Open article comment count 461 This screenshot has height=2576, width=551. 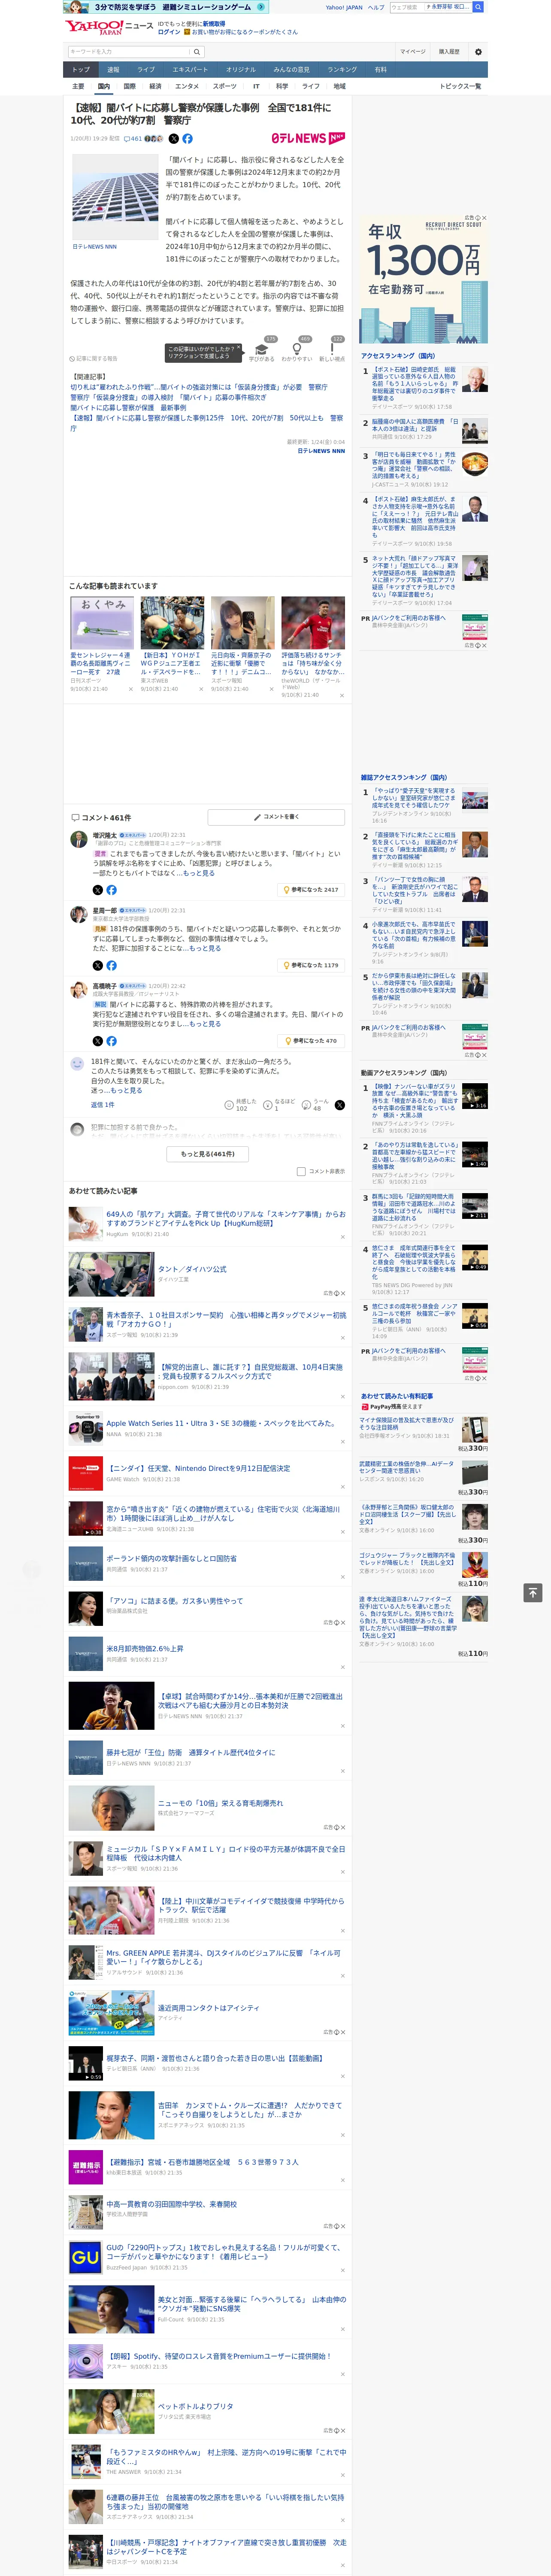133,139
